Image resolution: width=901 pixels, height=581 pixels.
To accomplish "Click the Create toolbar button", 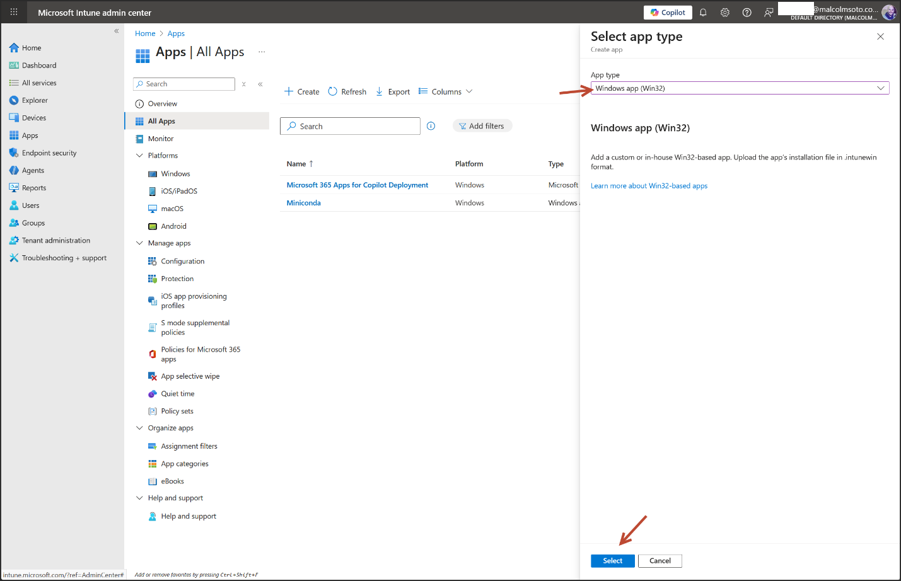I will coord(302,92).
